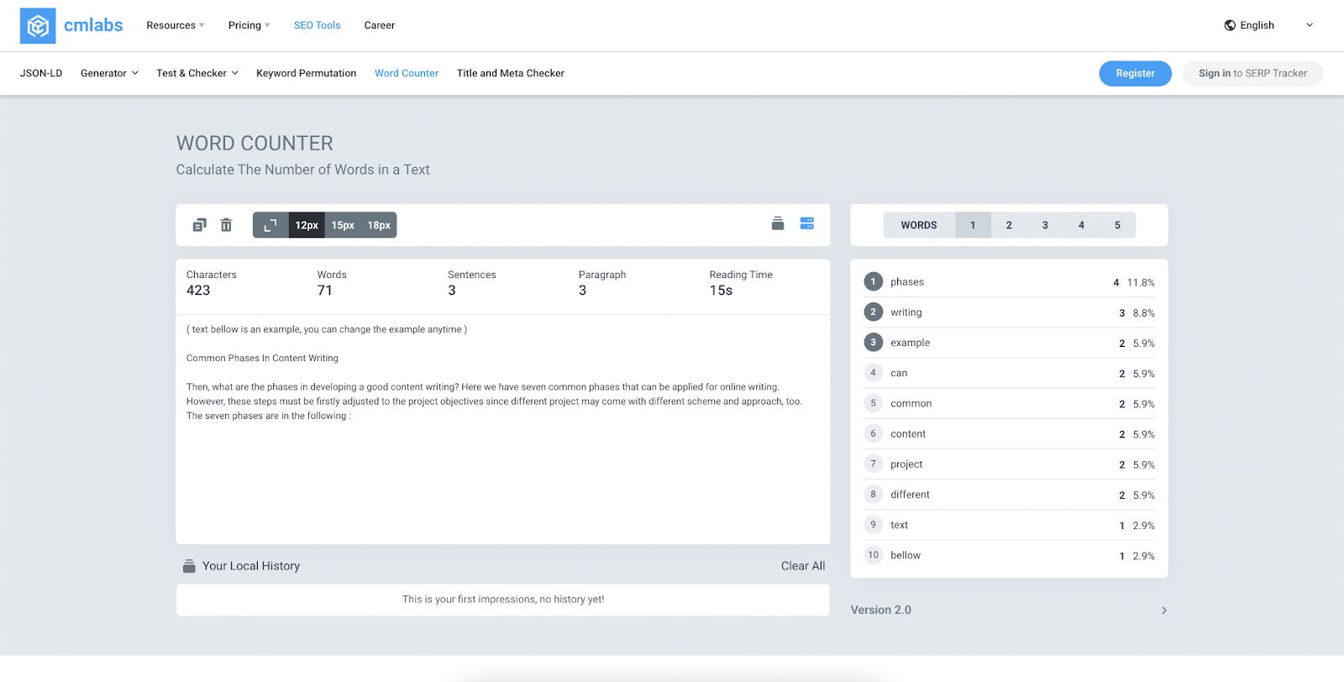Click the cmlabs brand name
The height and width of the screenshot is (682, 1344).
pos(93,25)
